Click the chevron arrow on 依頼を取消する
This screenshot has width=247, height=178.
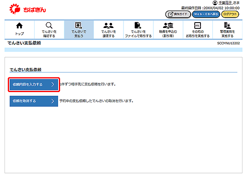coord(53,101)
